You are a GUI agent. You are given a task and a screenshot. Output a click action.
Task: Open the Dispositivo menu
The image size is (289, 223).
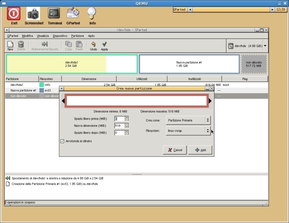[x=60, y=36]
